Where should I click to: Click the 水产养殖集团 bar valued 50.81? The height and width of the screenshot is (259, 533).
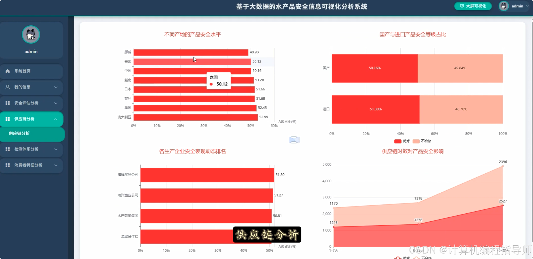point(206,216)
